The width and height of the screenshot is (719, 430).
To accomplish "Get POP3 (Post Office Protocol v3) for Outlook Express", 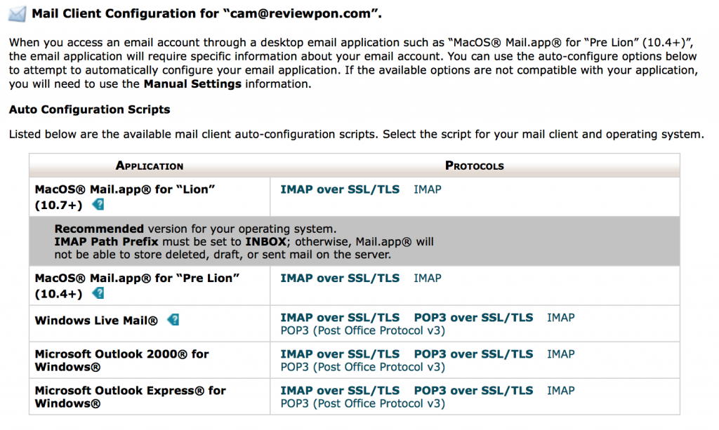I will point(363,403).
